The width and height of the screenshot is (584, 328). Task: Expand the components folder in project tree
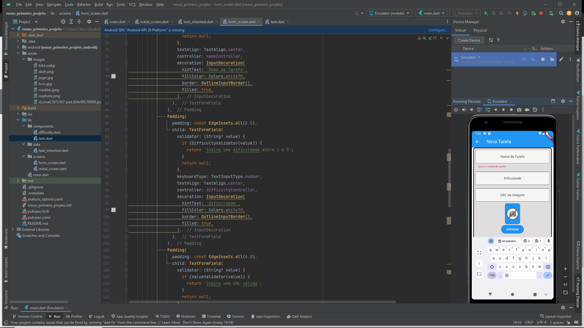(x=24, y=126)
